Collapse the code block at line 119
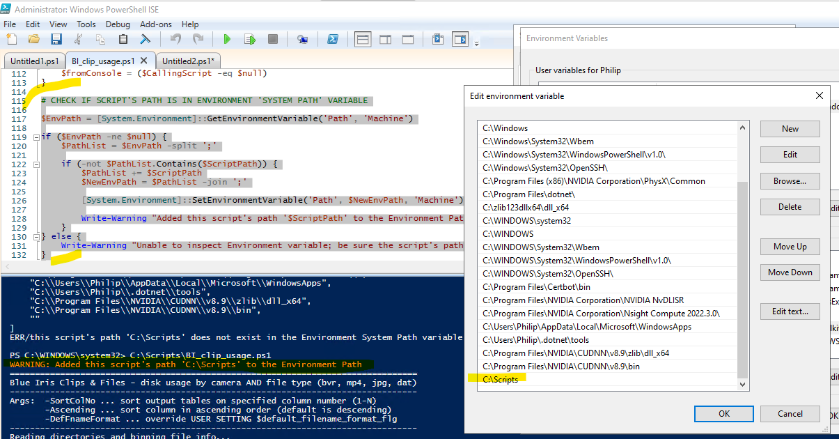The height and width of the screenshot is (439, 839). click(36, 137)
